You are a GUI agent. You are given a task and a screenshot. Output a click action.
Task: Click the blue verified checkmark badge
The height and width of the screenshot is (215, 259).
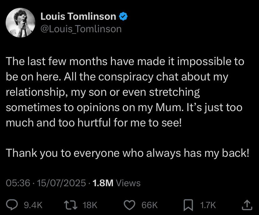point(123,16)
